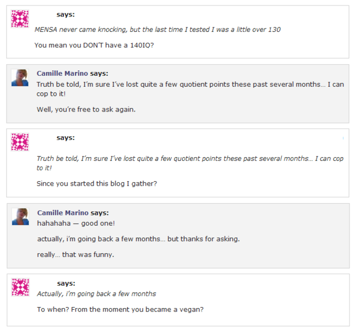355x329 pixels.
Task: Click Camille Marino's photo on the 'Truth be told' comment
Action: tap(20, 77)
